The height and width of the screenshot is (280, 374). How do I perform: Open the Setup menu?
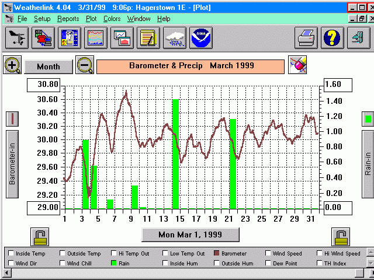[x=42, y=19]
